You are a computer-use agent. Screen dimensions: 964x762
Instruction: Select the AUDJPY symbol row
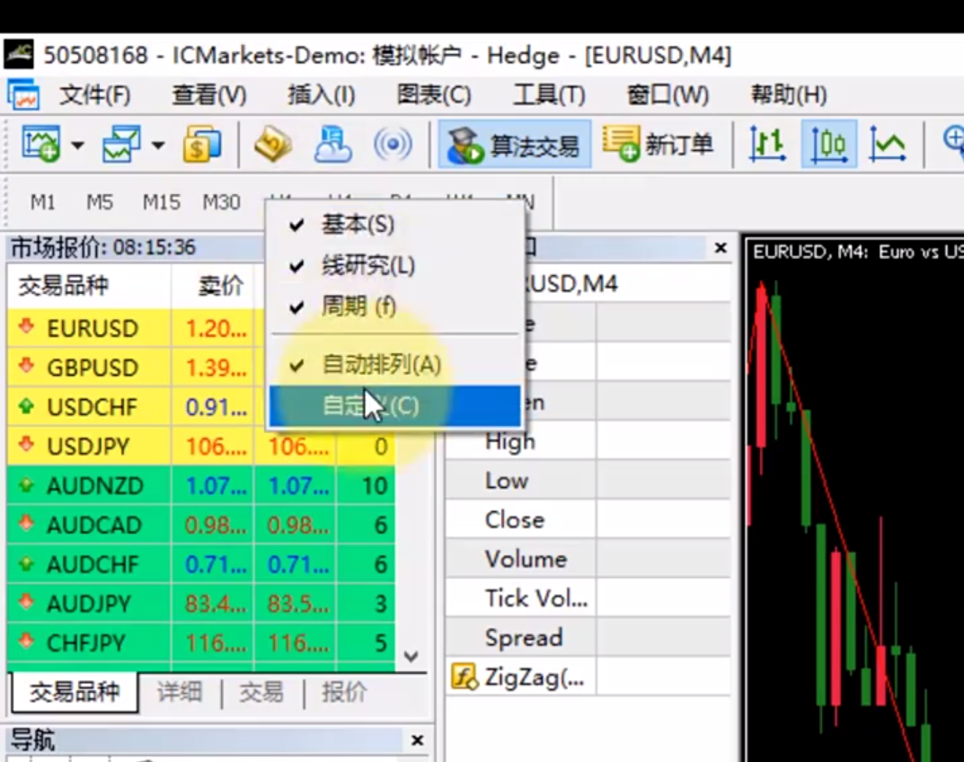[x=201, y=604]
